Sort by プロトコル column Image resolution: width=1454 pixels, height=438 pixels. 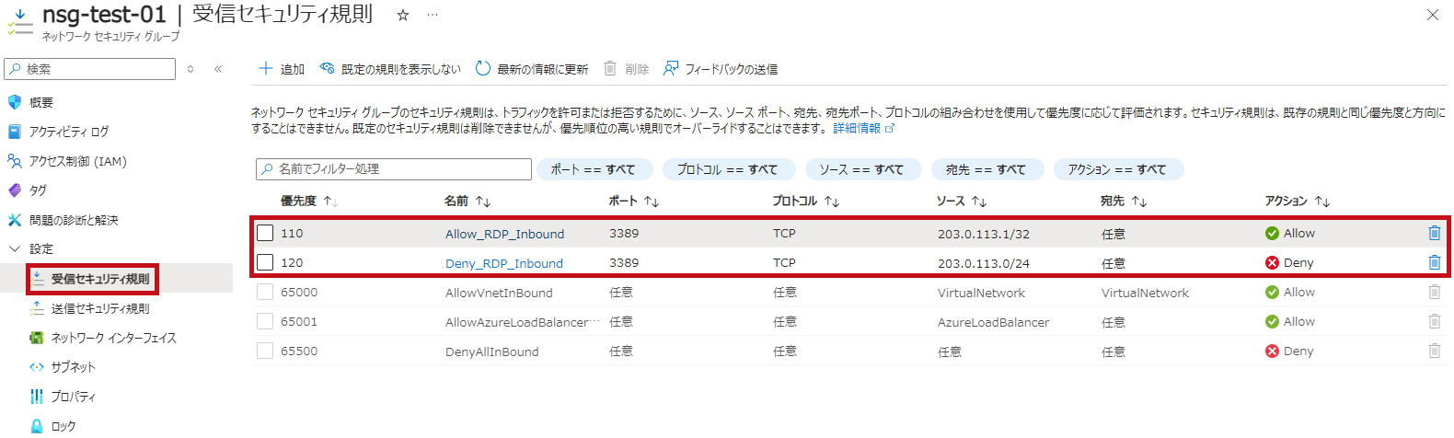click(805, 201)
